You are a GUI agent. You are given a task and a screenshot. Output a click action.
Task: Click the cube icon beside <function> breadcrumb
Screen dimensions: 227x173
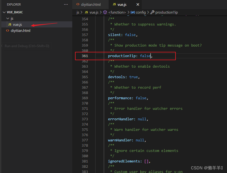[x=105, y=12]
